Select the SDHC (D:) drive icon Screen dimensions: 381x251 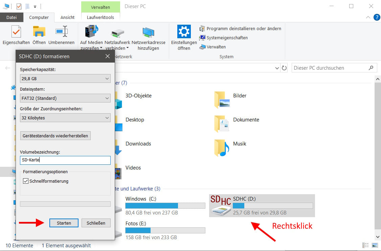pyautogui.click(x=221, y=205)
